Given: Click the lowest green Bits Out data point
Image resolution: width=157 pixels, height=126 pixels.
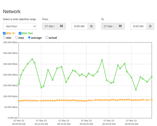Looking at the screenshot, I should [136, 90].
